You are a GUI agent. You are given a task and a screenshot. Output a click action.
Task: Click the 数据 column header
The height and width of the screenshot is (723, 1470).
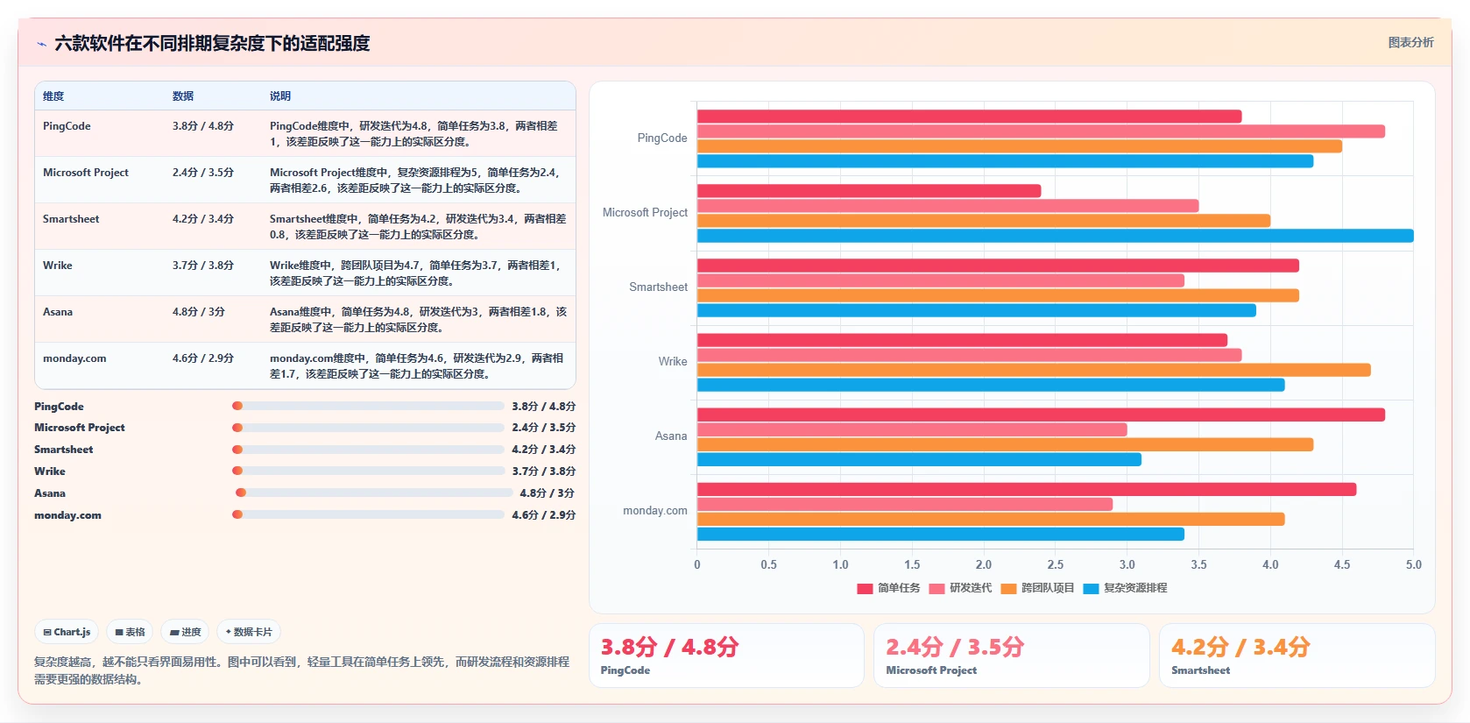183,96
